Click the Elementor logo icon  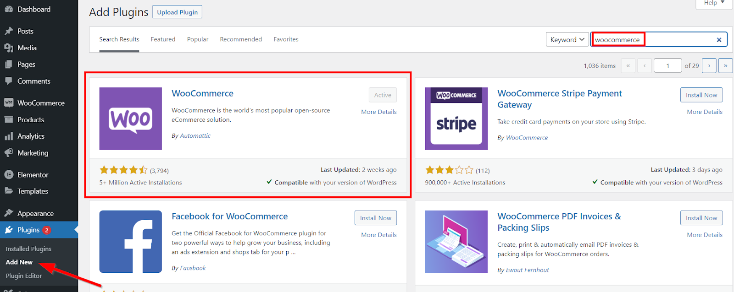9,175
